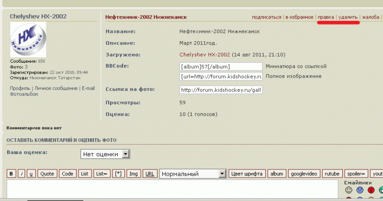Image resolution: width=383 pixels, height=201 pixels.
Task: Insert a Quote tag
Action: coord(47,174)
